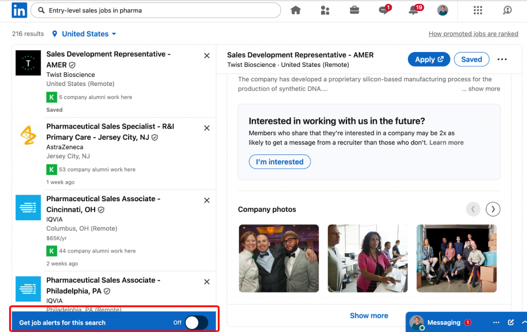Go to Home feed icon

pos(295,10)
